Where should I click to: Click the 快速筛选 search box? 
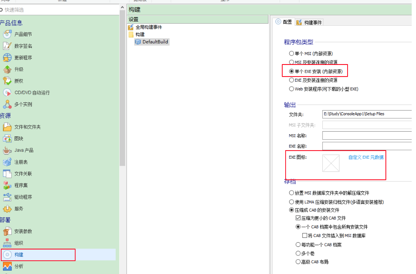click(x=59, y=10)
